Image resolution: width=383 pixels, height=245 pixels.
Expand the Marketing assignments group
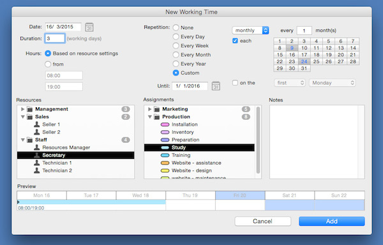point(150,109)
